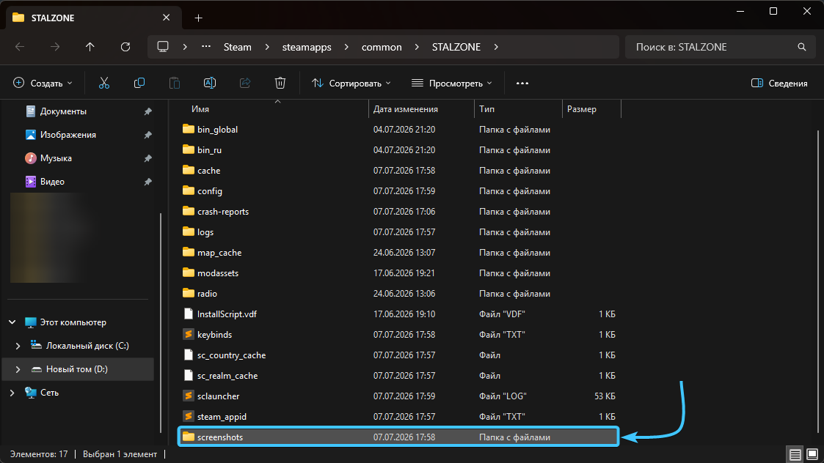Click the Cut scissors icon
The height and width of the screenshot is (463, 824).
(x=104, y=83)
